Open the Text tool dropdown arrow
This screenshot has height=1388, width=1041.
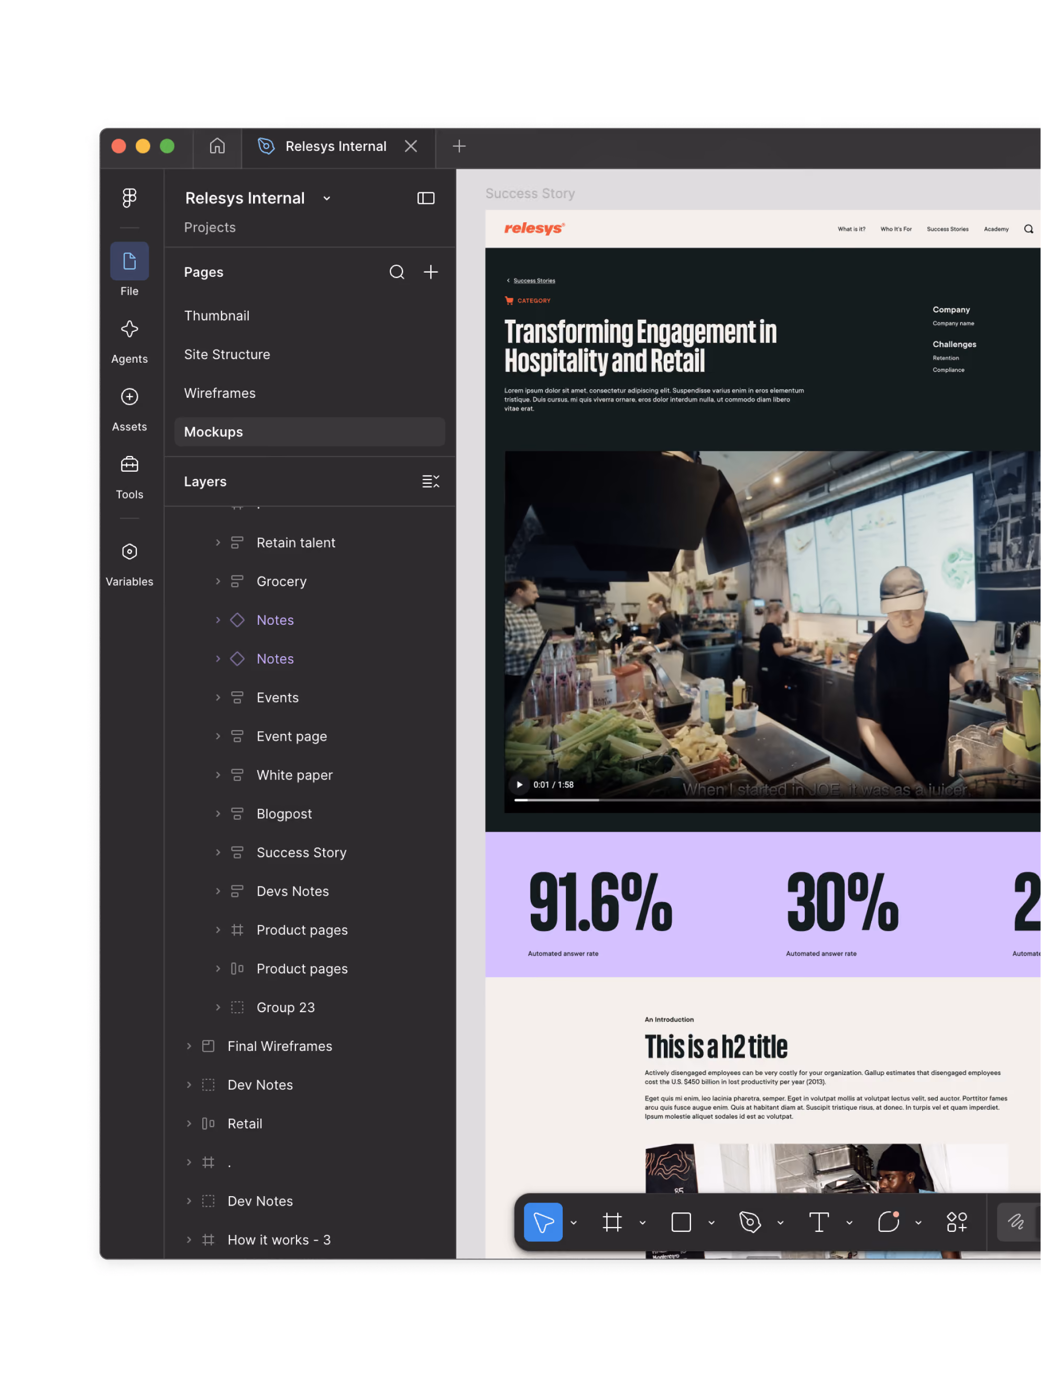tap(849, 1223)
